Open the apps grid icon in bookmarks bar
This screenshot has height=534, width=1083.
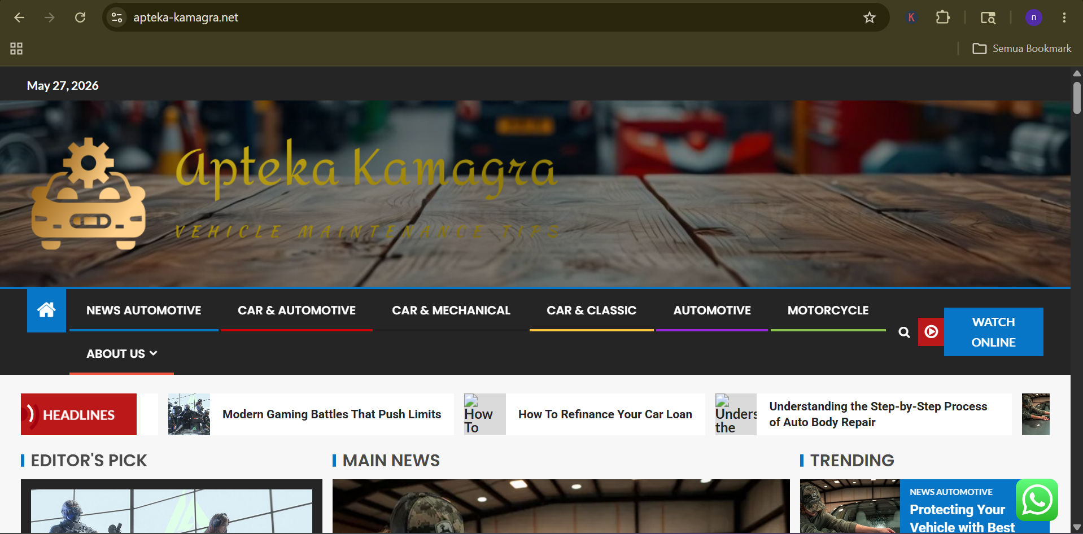(x=16, y=49)
